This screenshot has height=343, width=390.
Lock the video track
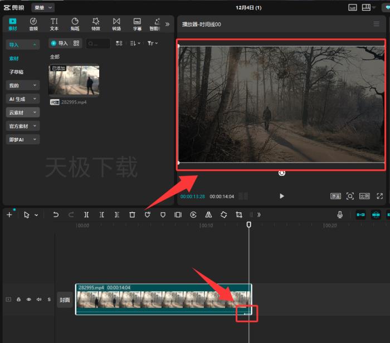(x=18, y=300)
